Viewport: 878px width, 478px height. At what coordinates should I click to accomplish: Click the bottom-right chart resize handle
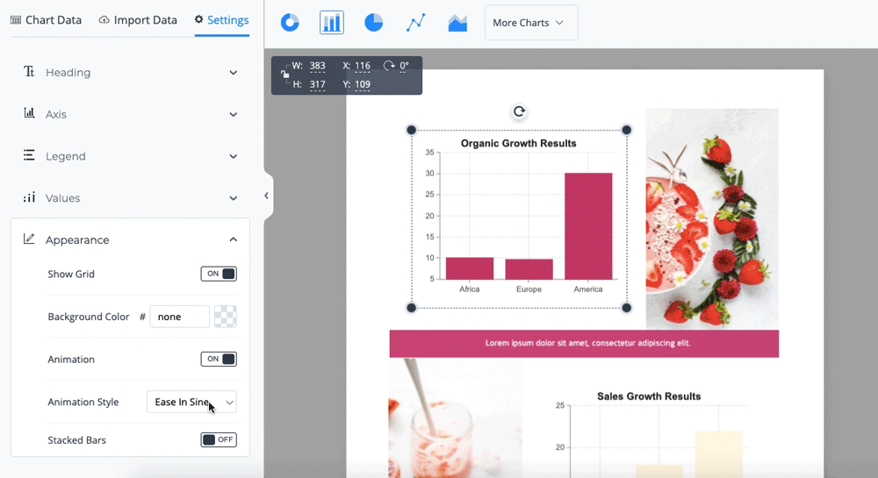pos(627,308)
